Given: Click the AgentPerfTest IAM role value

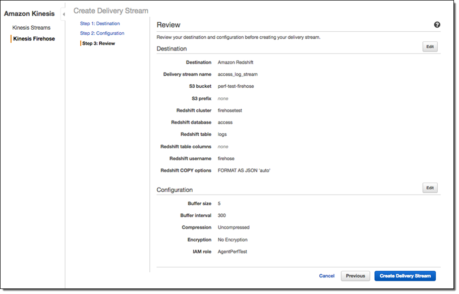Looking at the screenshot, I should [232, 252].
